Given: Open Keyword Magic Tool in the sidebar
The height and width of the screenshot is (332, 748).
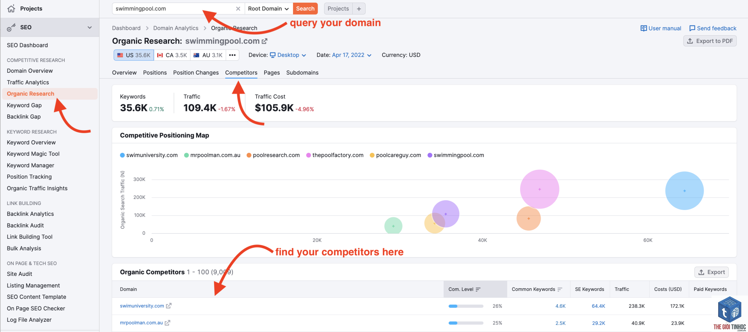Looking at the screenshot, I should pos(33,154).
